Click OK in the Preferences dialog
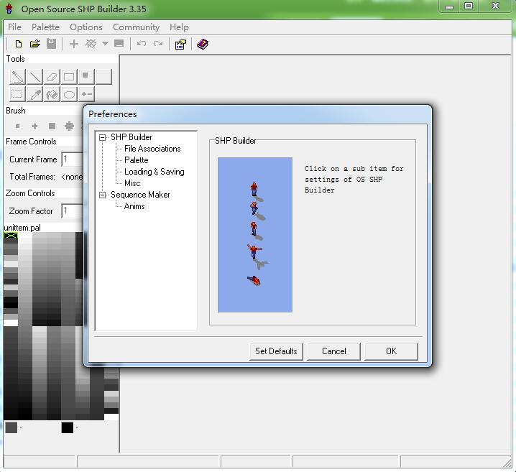The width and height of the screenshot is (516, 472). (x=391, y=351)
